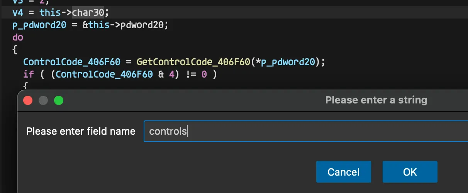Click the green maximize window button
468x193 pixels.
click(59, 101)
